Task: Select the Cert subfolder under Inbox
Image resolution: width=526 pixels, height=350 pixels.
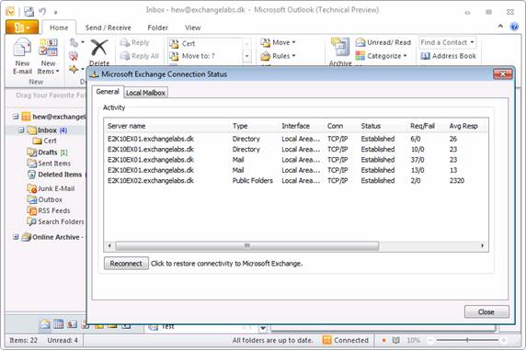Action: (x=45, y=141)
